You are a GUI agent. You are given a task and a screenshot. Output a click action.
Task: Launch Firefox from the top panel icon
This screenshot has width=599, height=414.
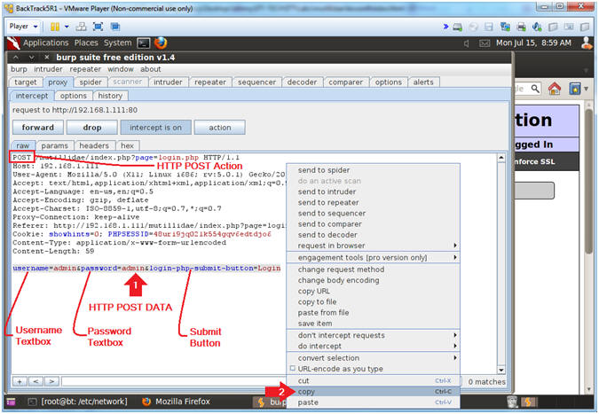coord(161,43)
